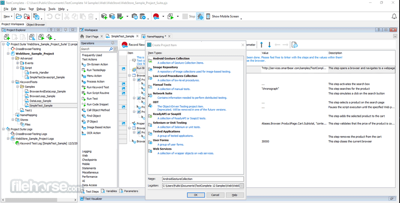Click Record New Test button

[133, 45]
